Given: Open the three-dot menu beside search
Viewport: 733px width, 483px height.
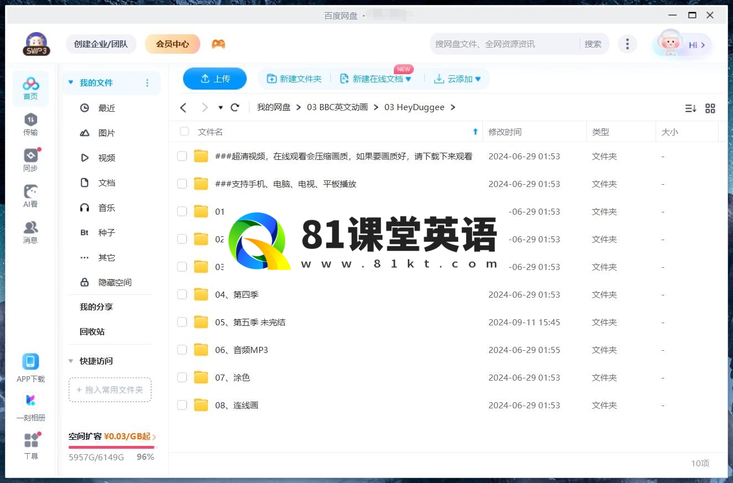Looking at the screenshot, I should [627, 44].
